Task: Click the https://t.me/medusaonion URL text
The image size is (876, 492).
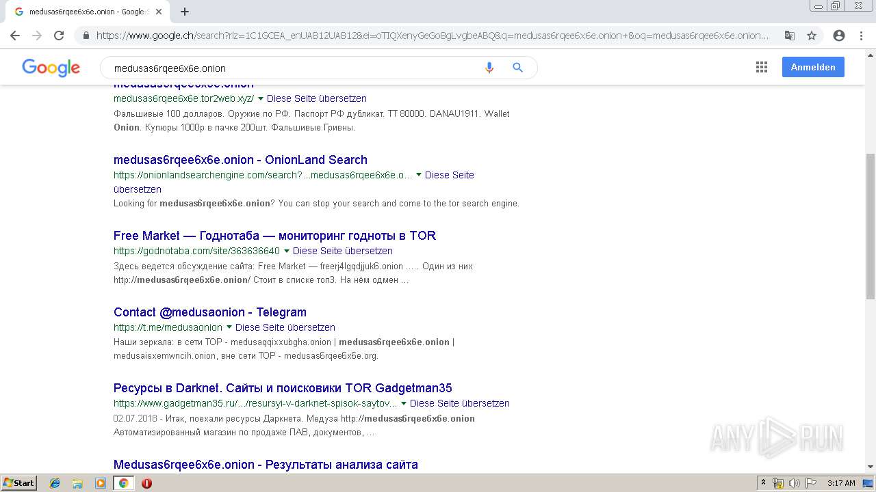Action: click(168, 327)
